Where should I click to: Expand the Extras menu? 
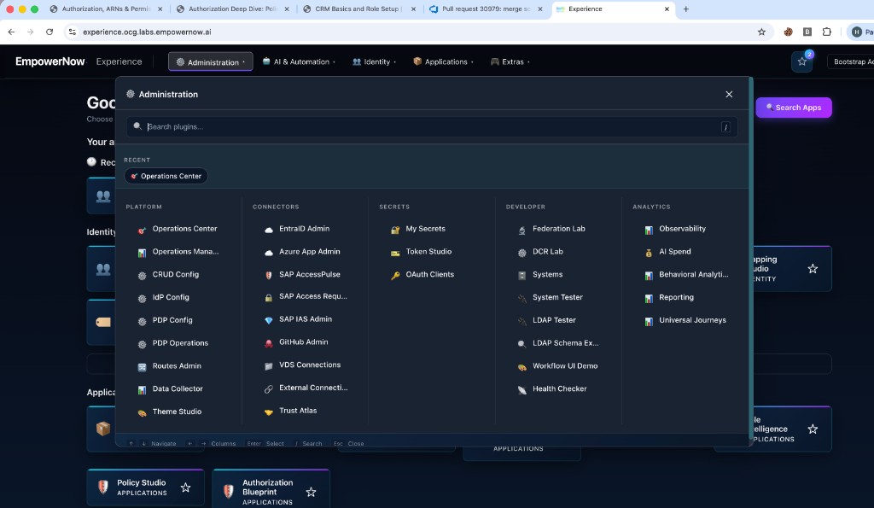pos(510,61)
